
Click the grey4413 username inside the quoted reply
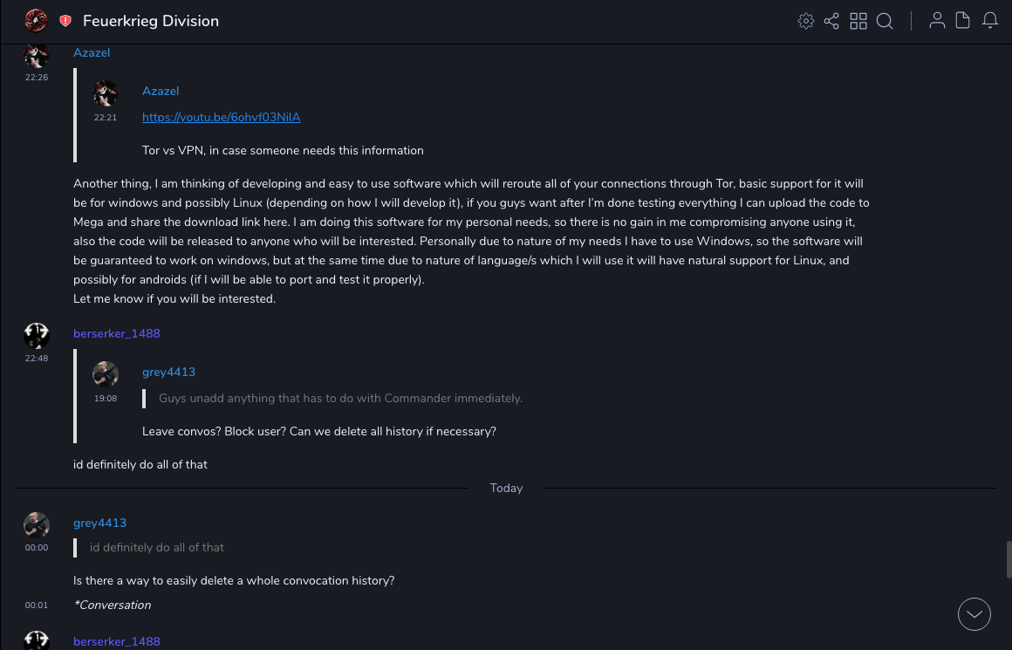pyautogui.click(x=168, y=372)
